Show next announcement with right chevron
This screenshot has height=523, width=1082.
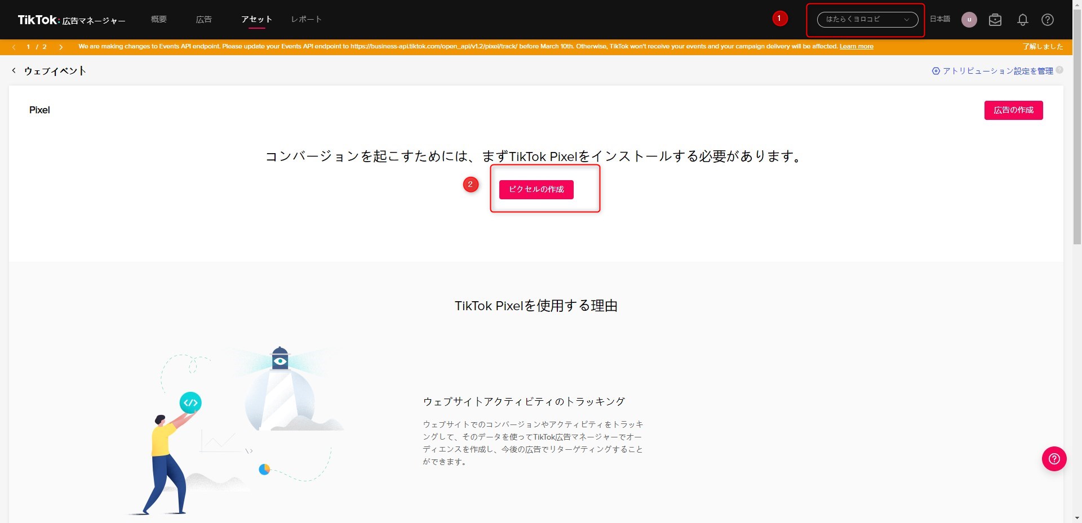[61, 47]
